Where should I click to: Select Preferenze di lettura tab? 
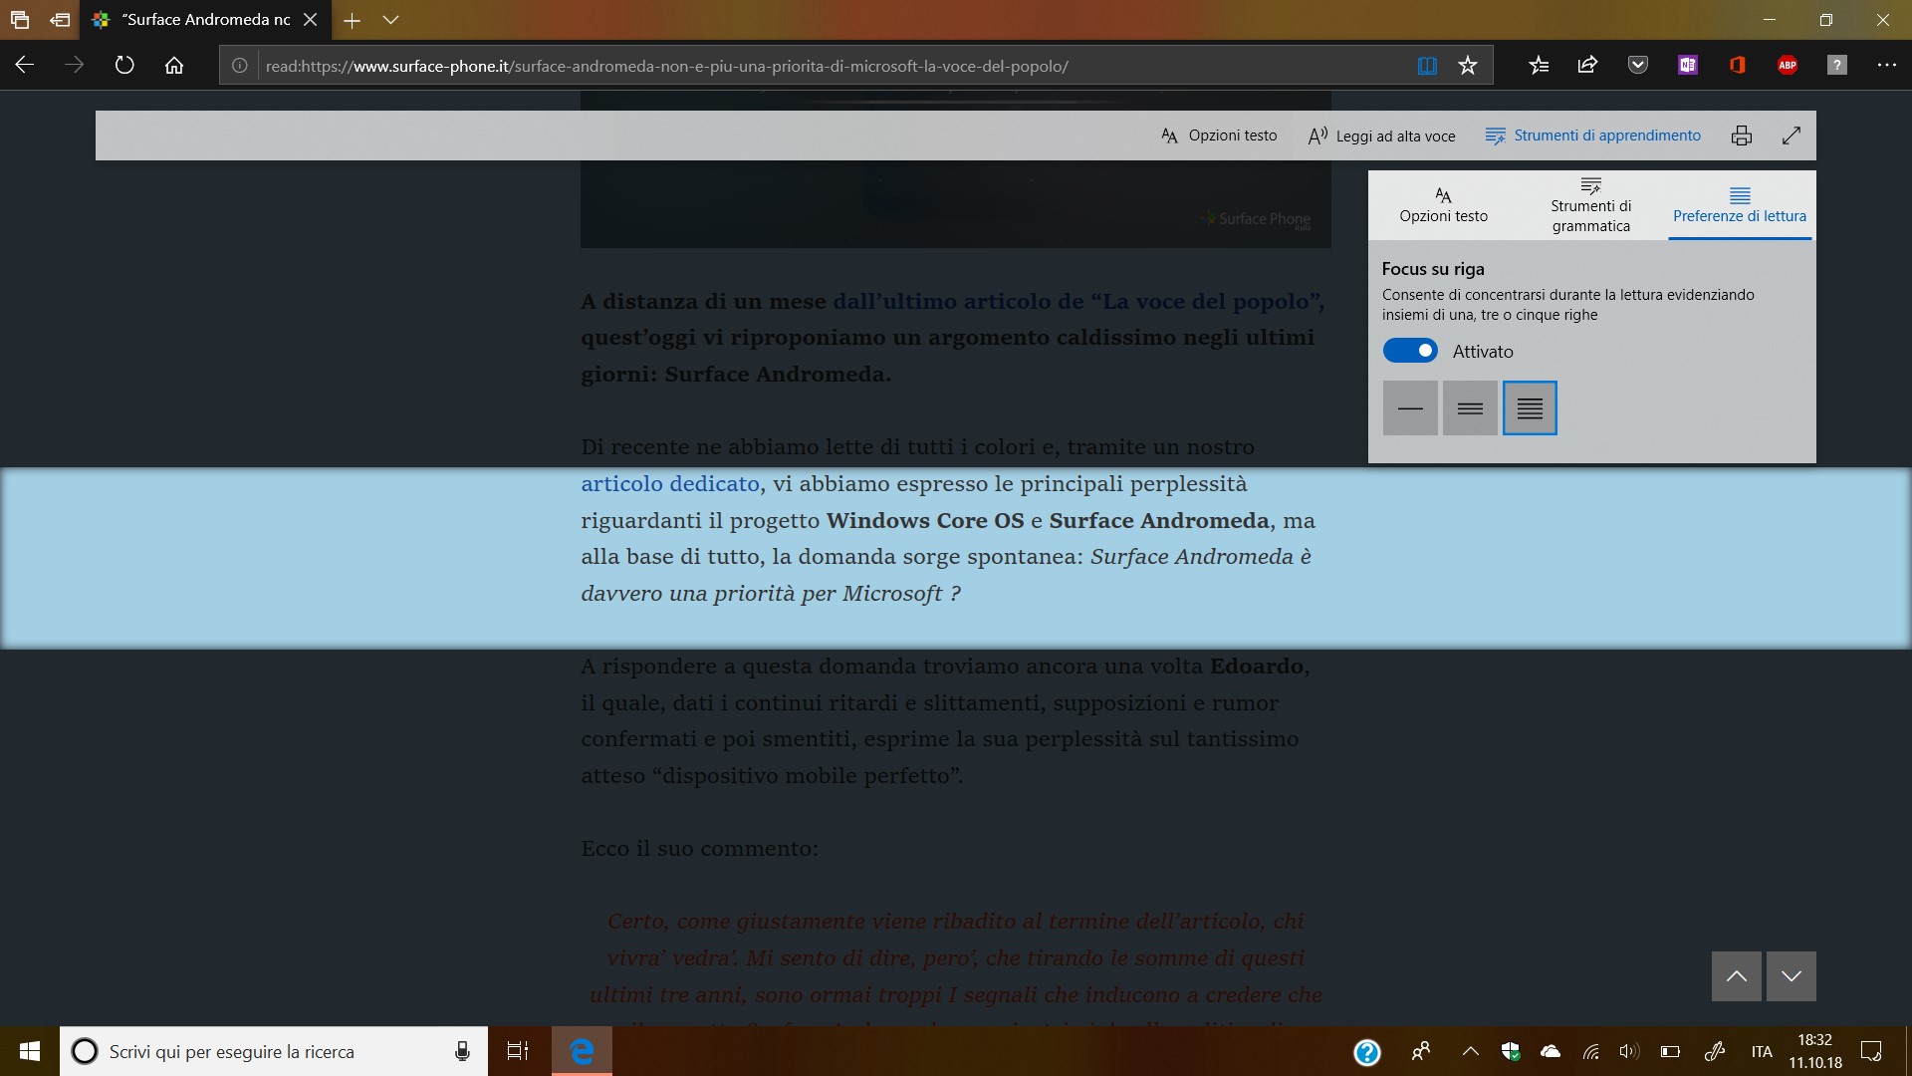pos(1740,205)
